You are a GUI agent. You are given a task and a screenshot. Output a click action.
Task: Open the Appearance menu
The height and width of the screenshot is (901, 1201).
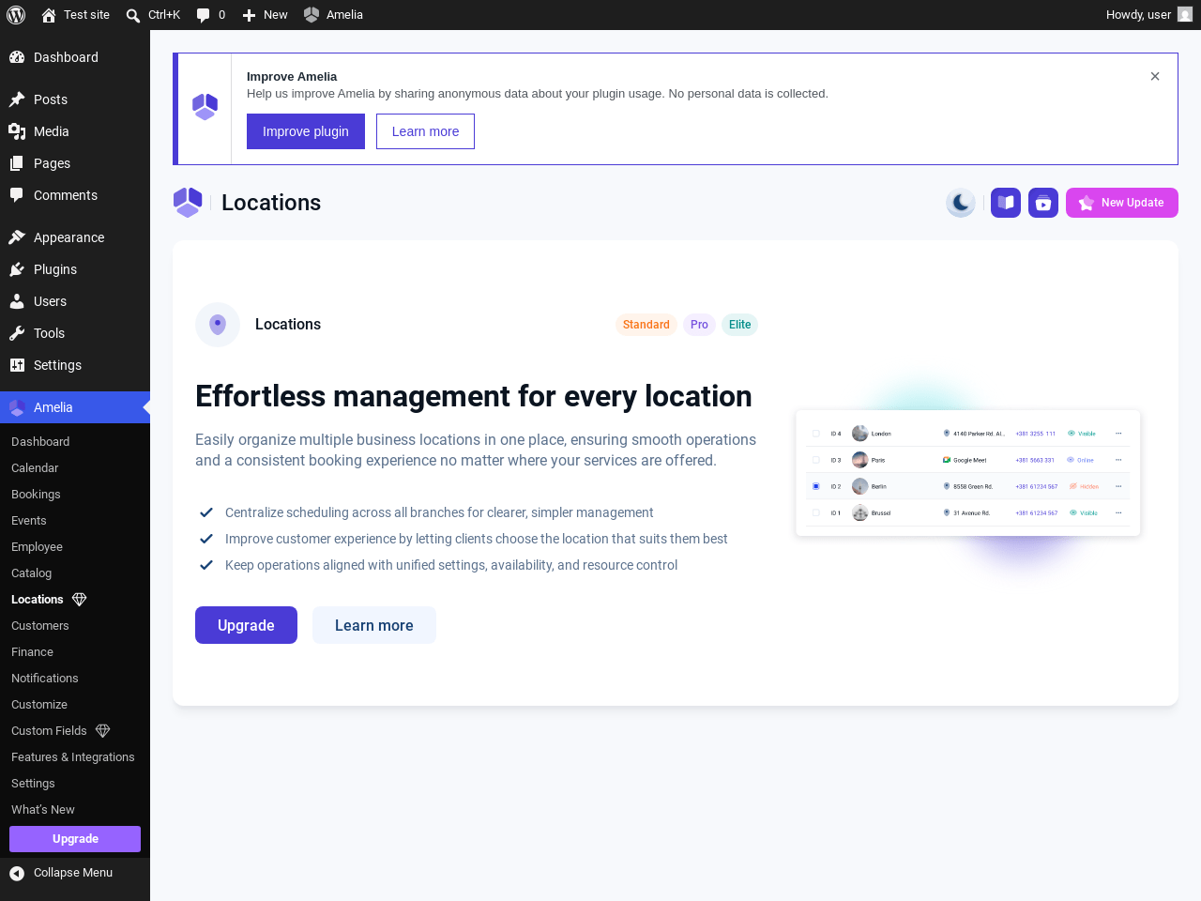tap(75, 237)
